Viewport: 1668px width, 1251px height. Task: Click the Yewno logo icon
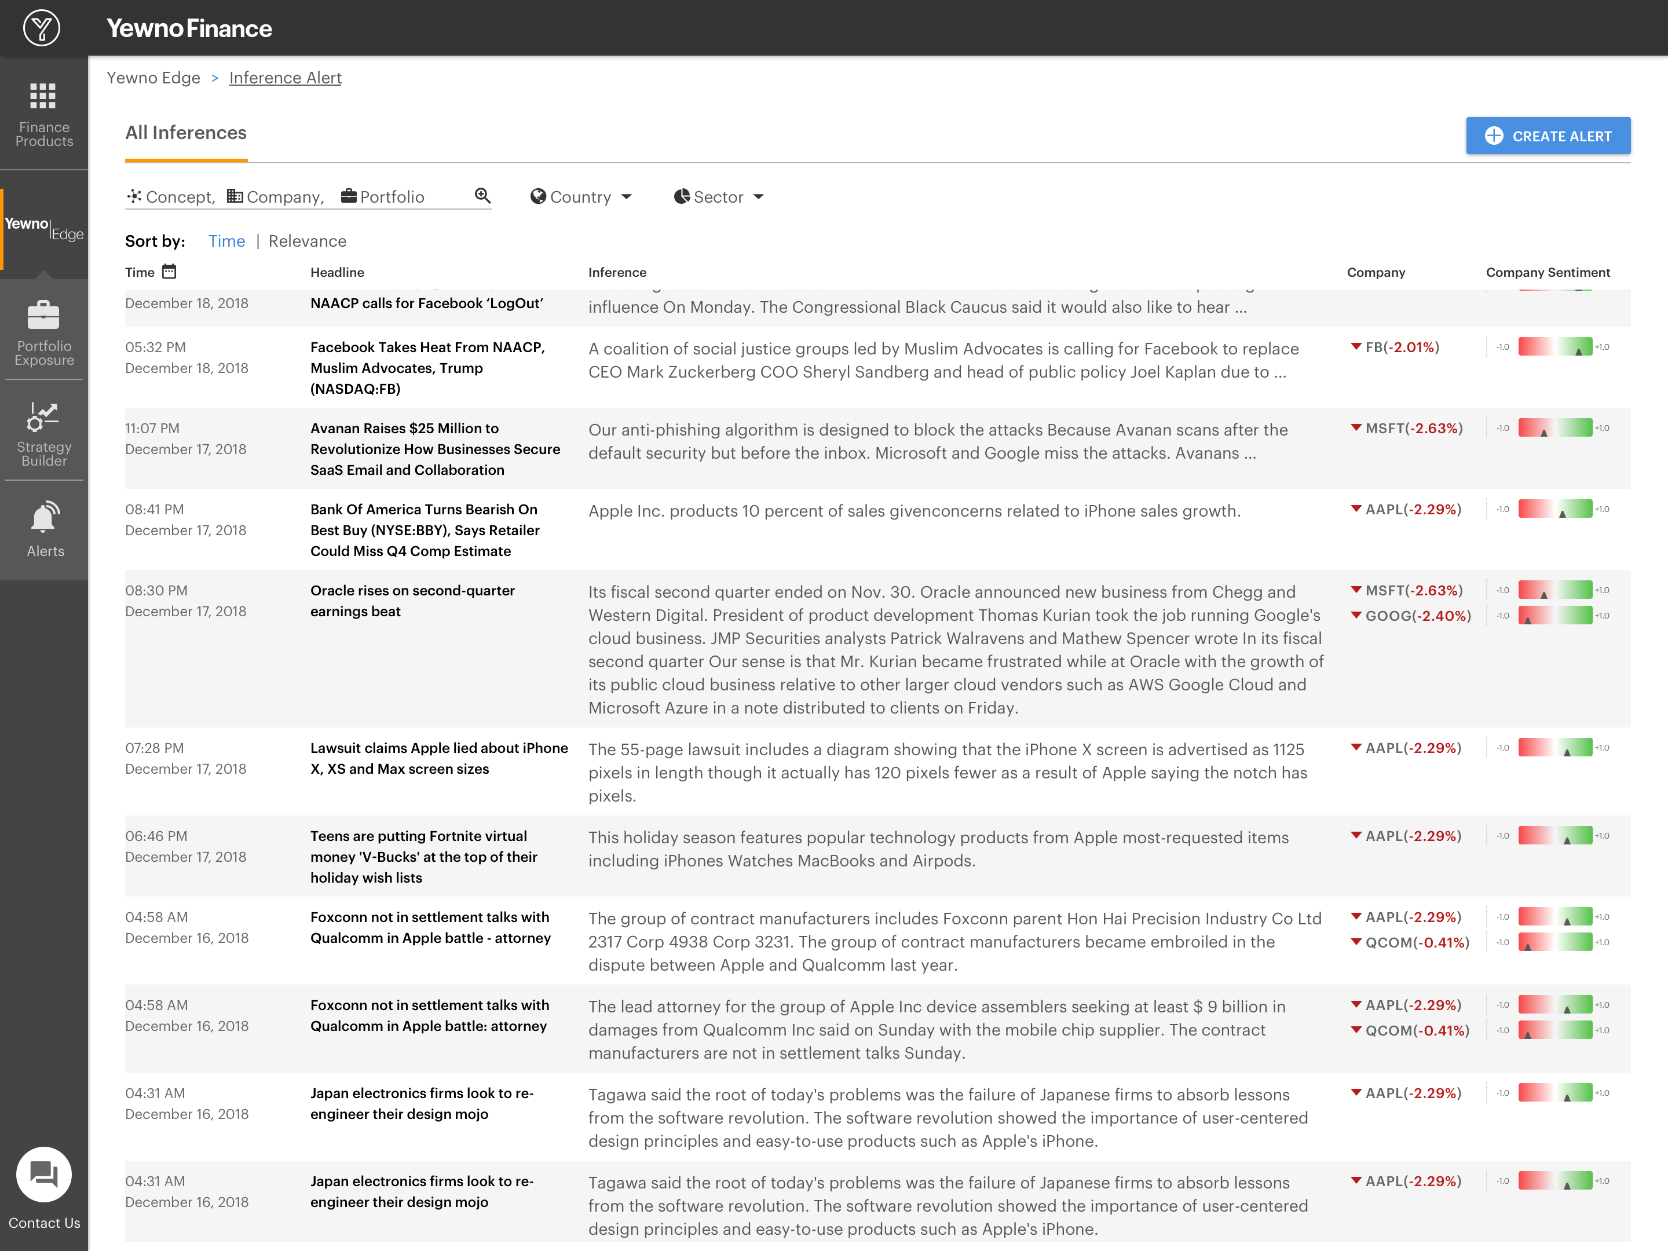pyautogui.click(x=42, y=28)
